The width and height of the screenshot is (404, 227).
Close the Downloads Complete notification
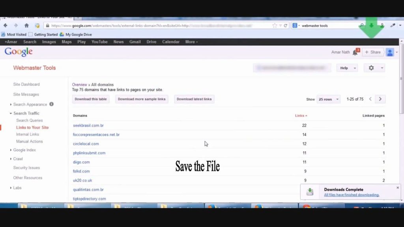[398, 188]
